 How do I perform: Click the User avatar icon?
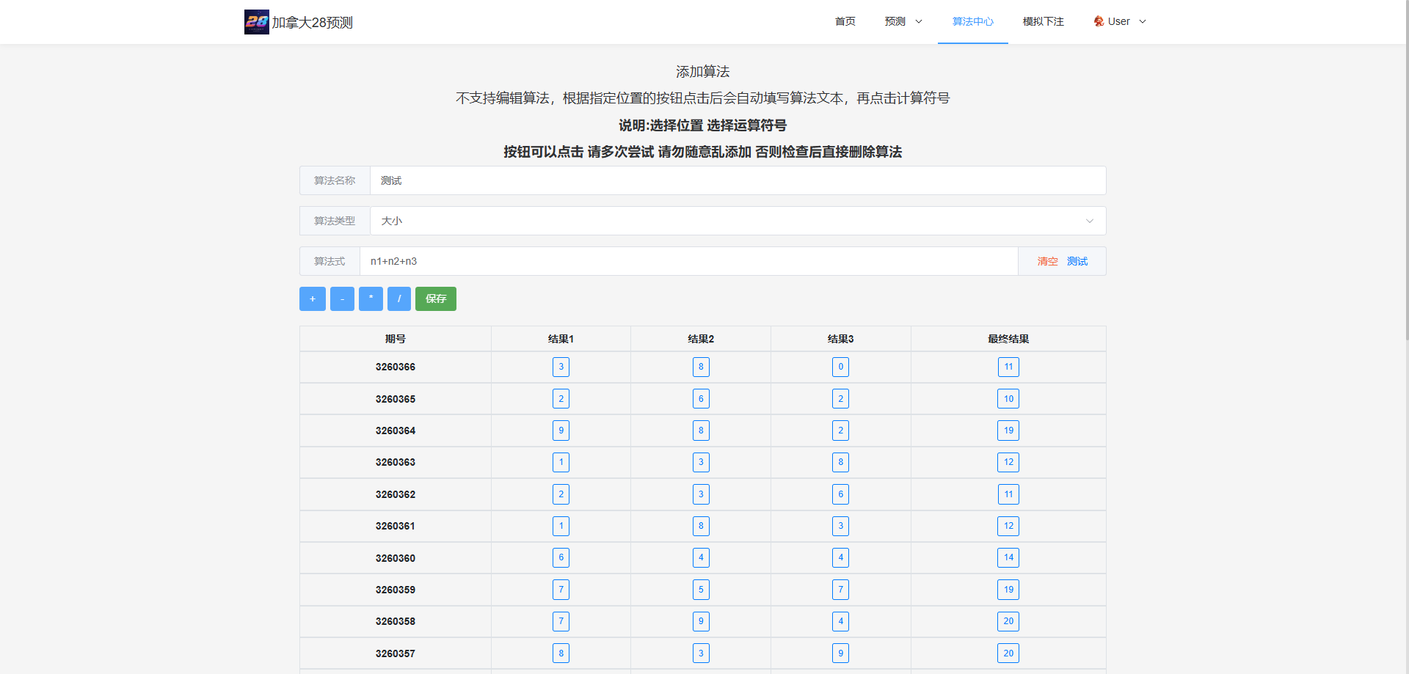[x=1099, y=21]
